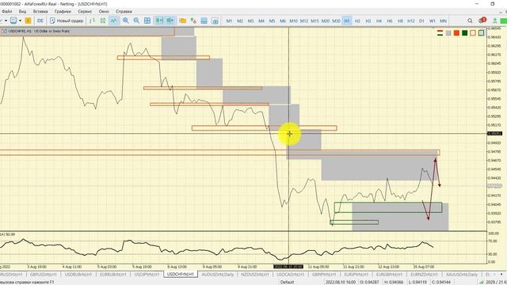Click the green upload arrow icon
The height and width of the screenshot is (285, 507).
tap(494, 21)
